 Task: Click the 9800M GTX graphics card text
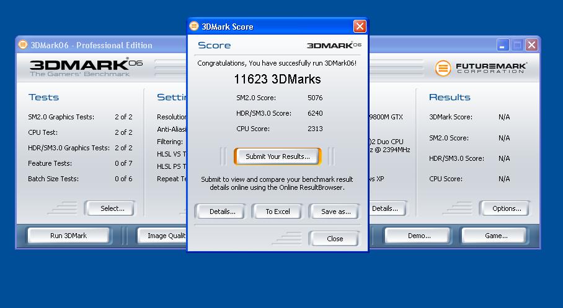[386, 117]
